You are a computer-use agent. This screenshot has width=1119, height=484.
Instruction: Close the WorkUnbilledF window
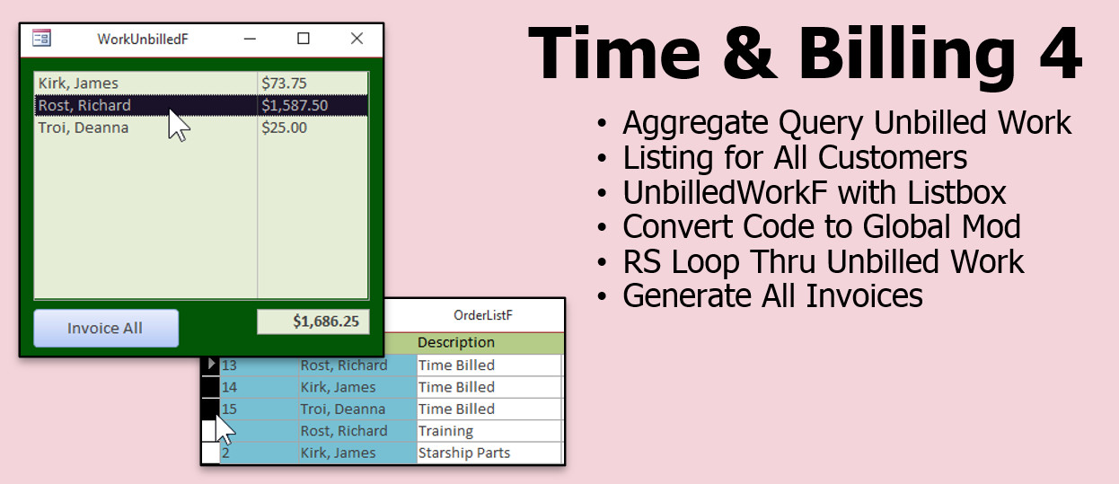(357, 39)
